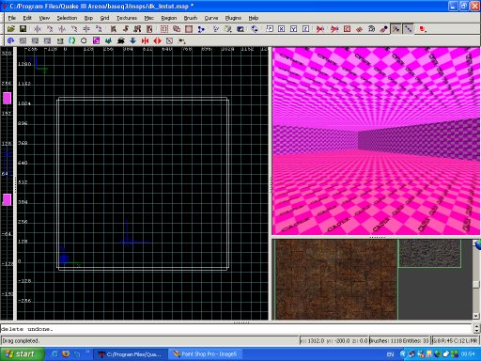Click the "G:8 R:45 C:12 L:MR" status field

pyautogui.click(x=456, y=340)
